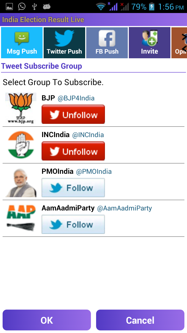This screenshot has width=187, height=333.
Task: Follow the PMOIndia group
Action: point(73,188)
